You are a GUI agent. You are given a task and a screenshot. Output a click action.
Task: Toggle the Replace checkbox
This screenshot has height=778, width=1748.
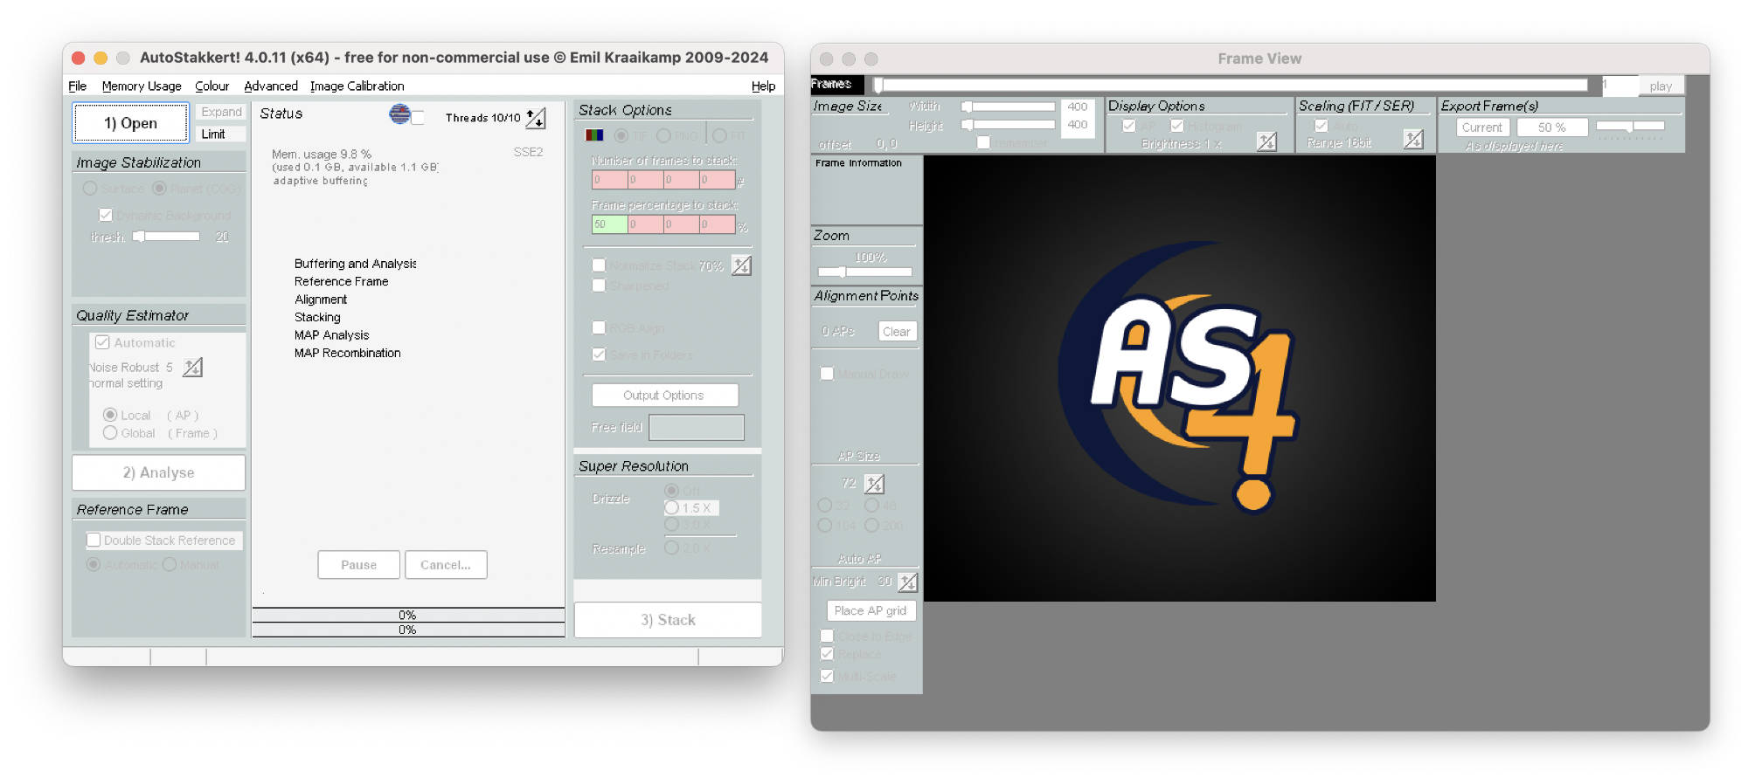[x=827, y=654]
